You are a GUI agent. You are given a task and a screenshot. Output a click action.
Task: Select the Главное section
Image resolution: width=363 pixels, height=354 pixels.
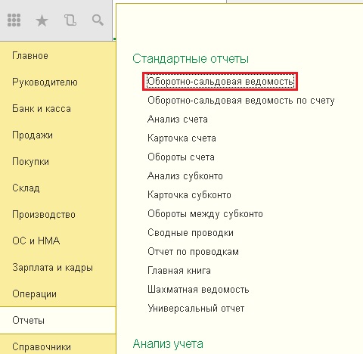pyautogui.click(x=30, y=56)
